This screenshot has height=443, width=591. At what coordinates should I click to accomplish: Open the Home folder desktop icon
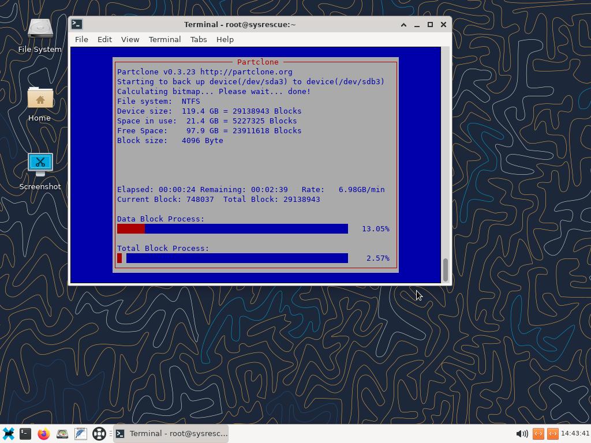point(40,103)
